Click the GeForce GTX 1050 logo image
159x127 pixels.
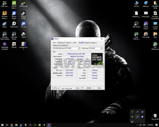pos(97,59)
